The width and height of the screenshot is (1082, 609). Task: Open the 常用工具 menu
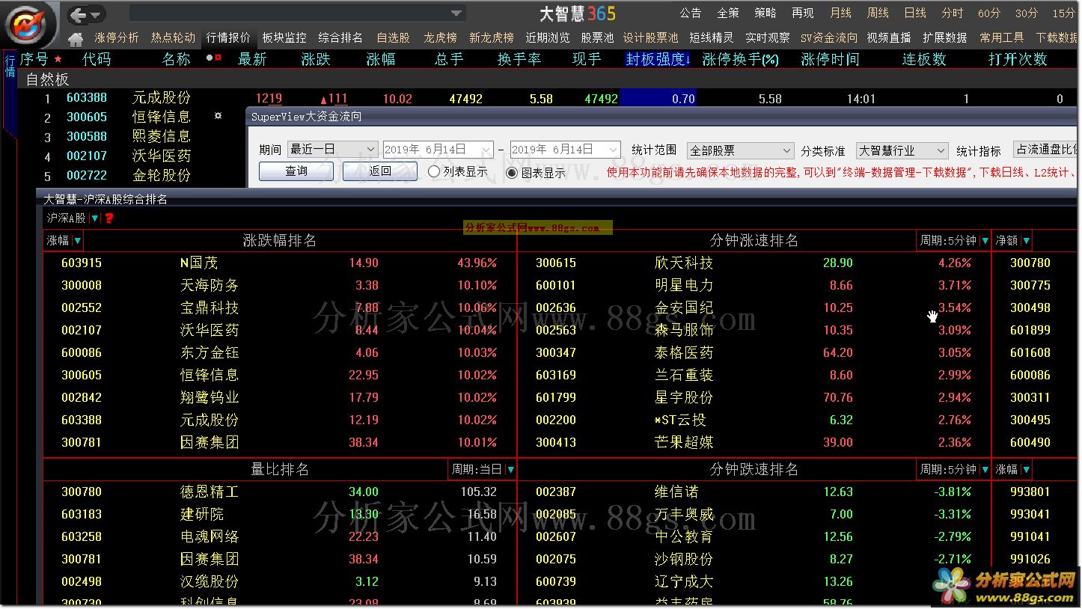click(1002, 37)
